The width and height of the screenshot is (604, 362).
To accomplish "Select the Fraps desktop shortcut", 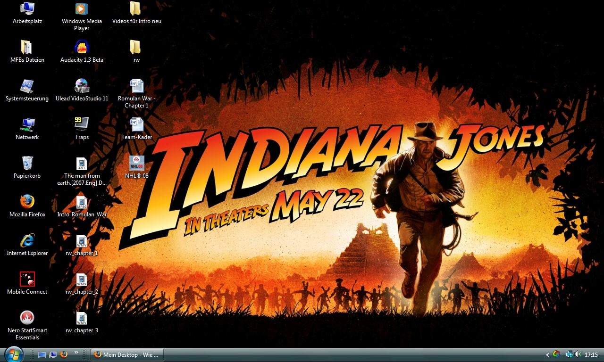I will (x=82, y=124).
